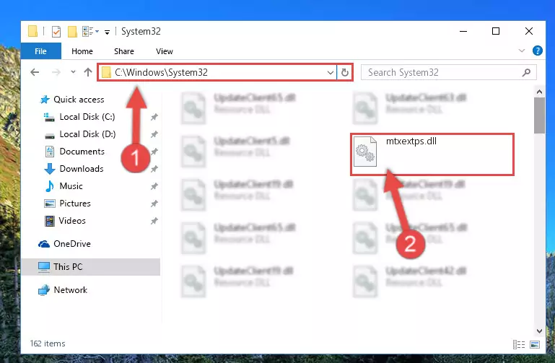The height and width of the screenshot is (363, 555).
Task: Refresh the System32 folder
Action: 345,73
